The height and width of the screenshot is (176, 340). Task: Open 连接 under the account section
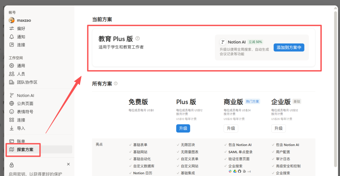(x=21, y=45)
